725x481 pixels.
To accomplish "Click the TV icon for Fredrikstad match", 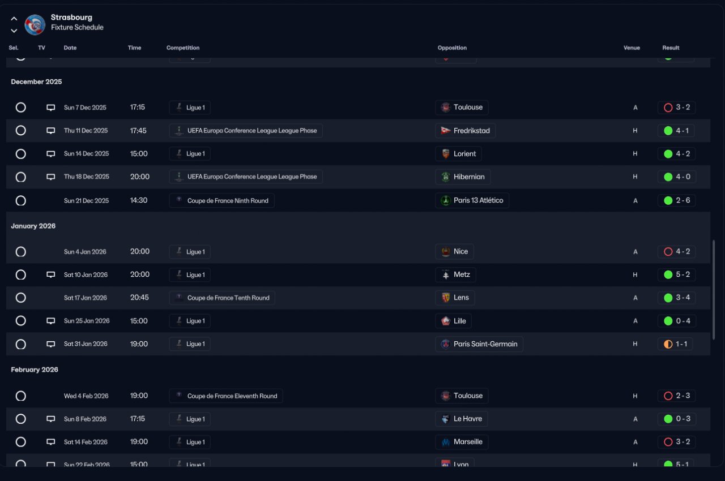I will click(50, 131).
